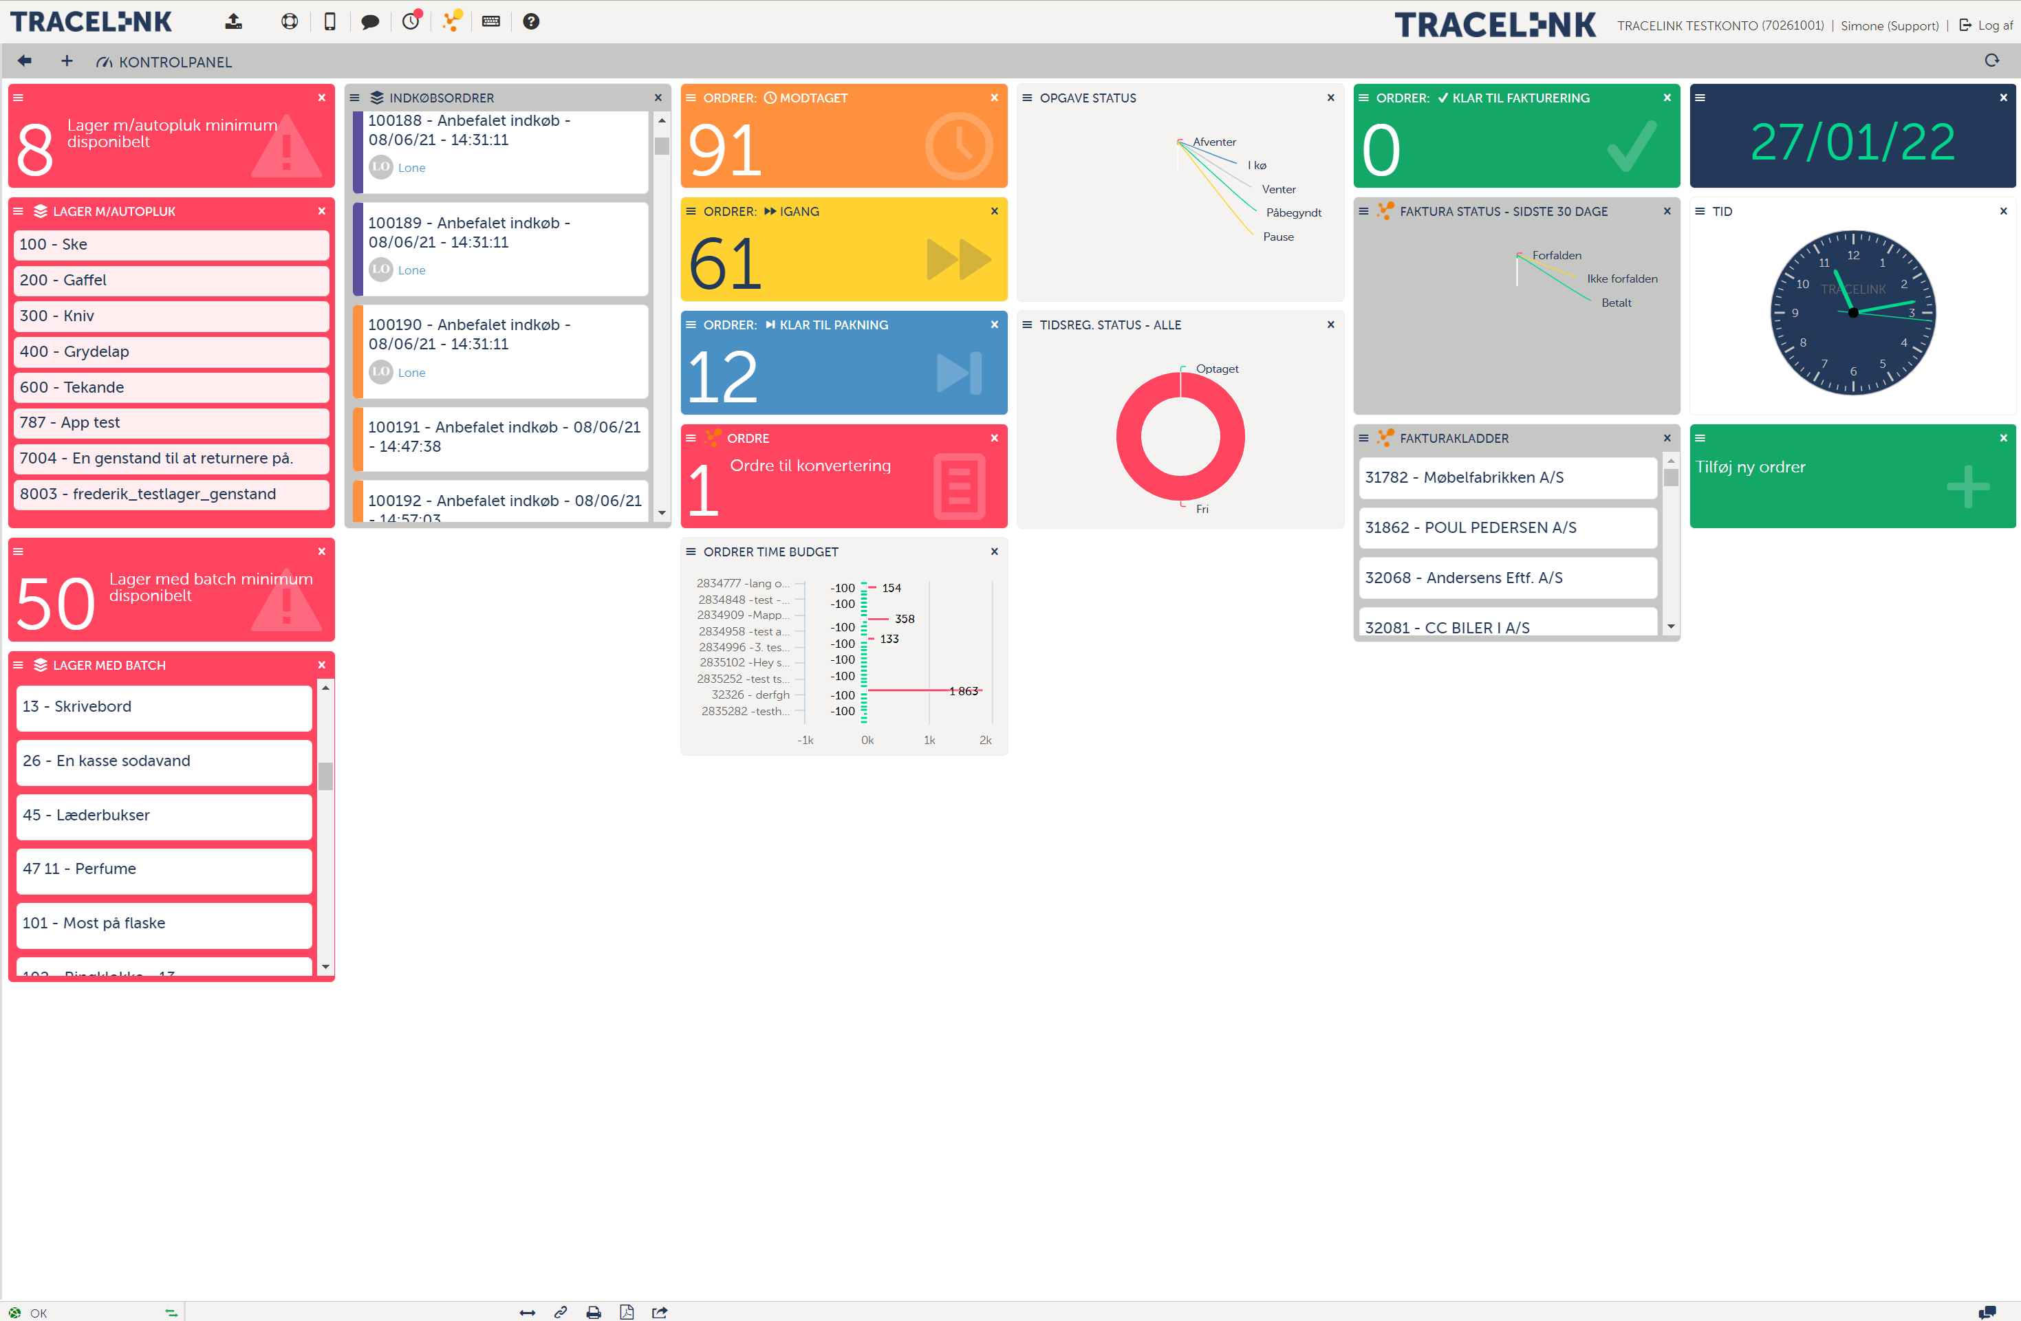Click the printer icon in bottom bar
This screenshot has height=1321, width=2021.
coord(594,1313)
